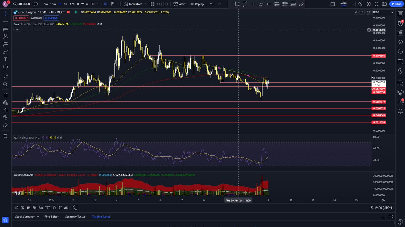Create an Alert from the top toolbar

click(x=180, y=4)
